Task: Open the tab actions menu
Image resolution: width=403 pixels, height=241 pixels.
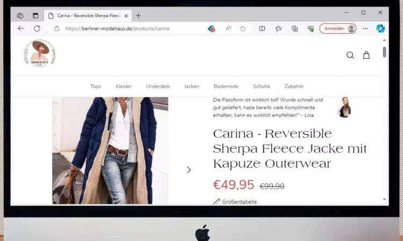Action: tap(35, 16)
